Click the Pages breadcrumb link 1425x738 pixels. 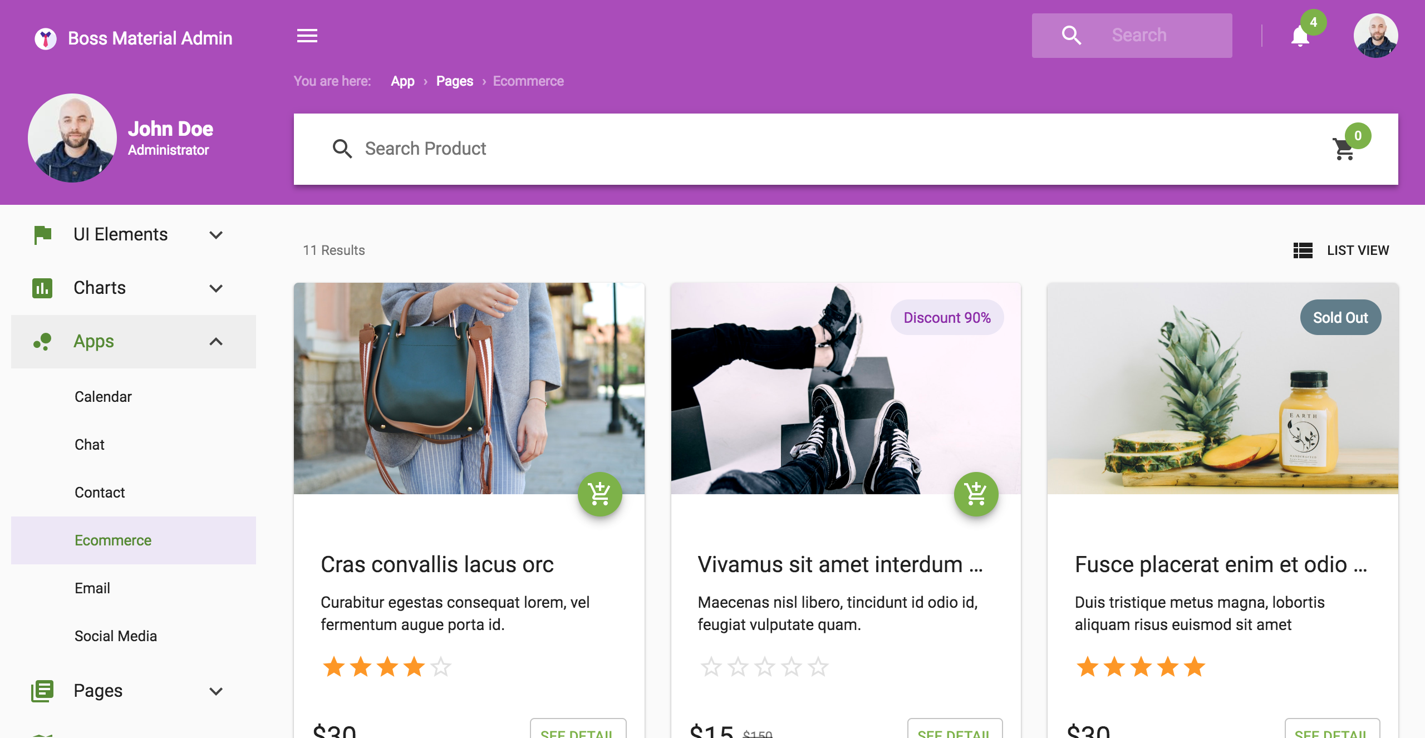pos(454,81)
